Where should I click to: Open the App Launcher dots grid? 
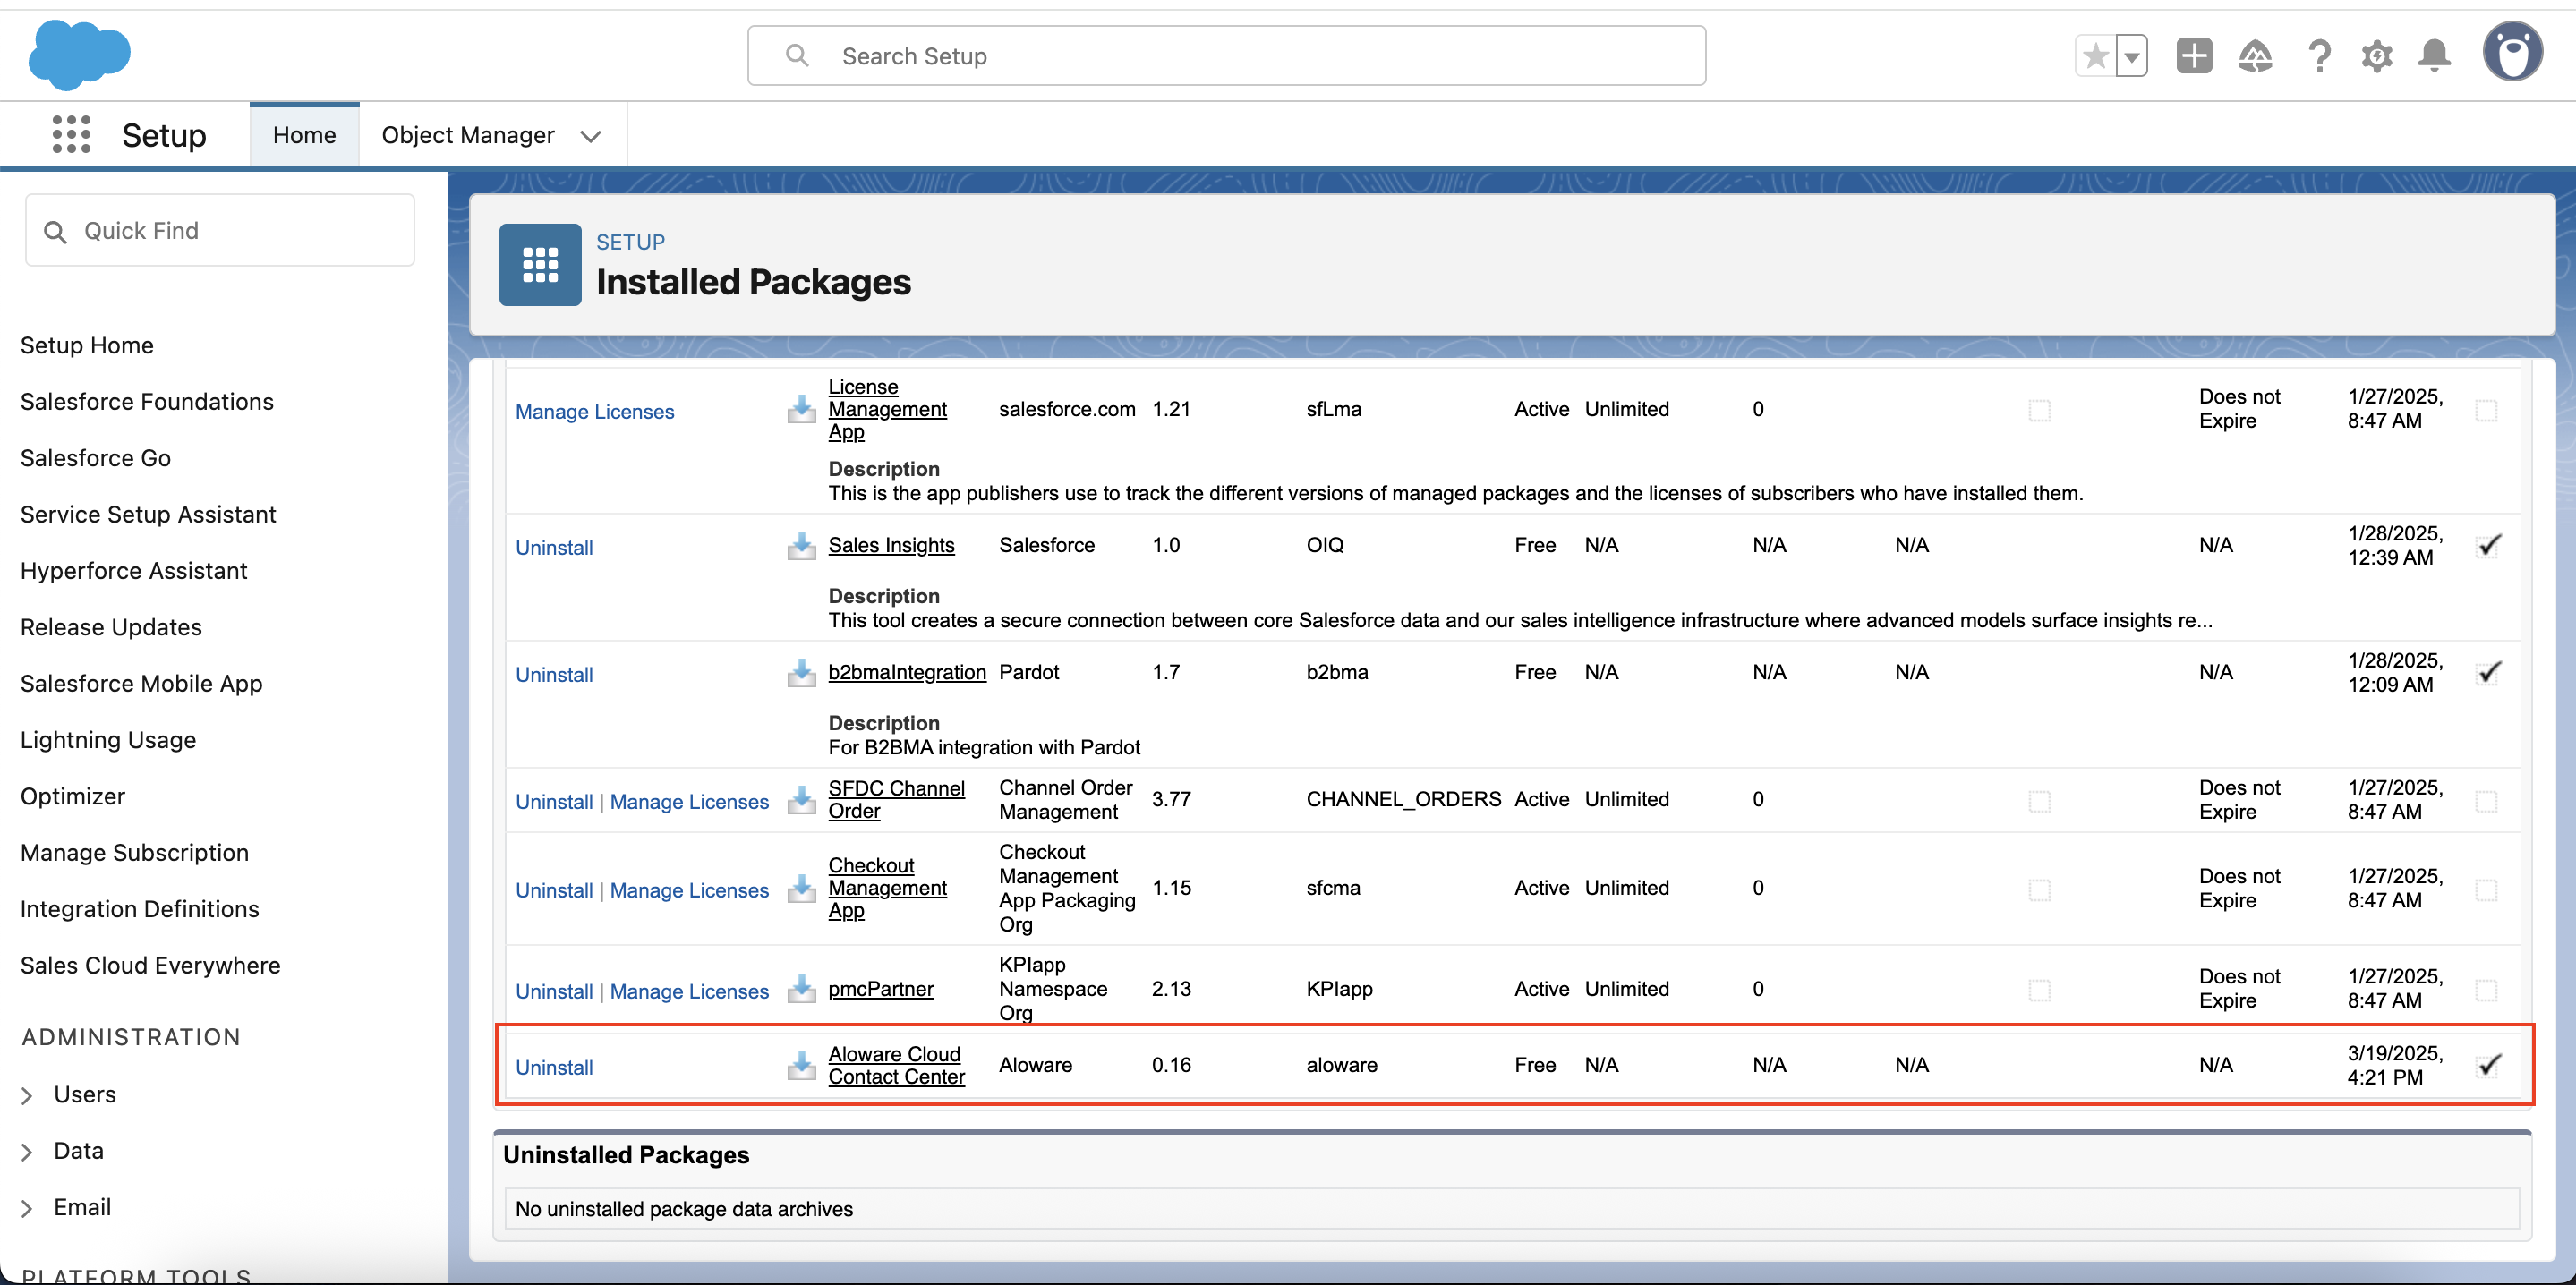coord(71,134)
